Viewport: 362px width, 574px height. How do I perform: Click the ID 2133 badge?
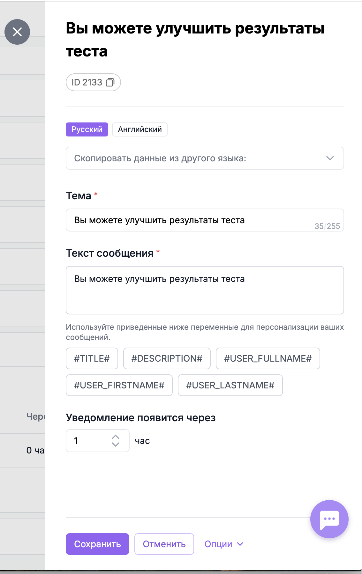(93, 82)
